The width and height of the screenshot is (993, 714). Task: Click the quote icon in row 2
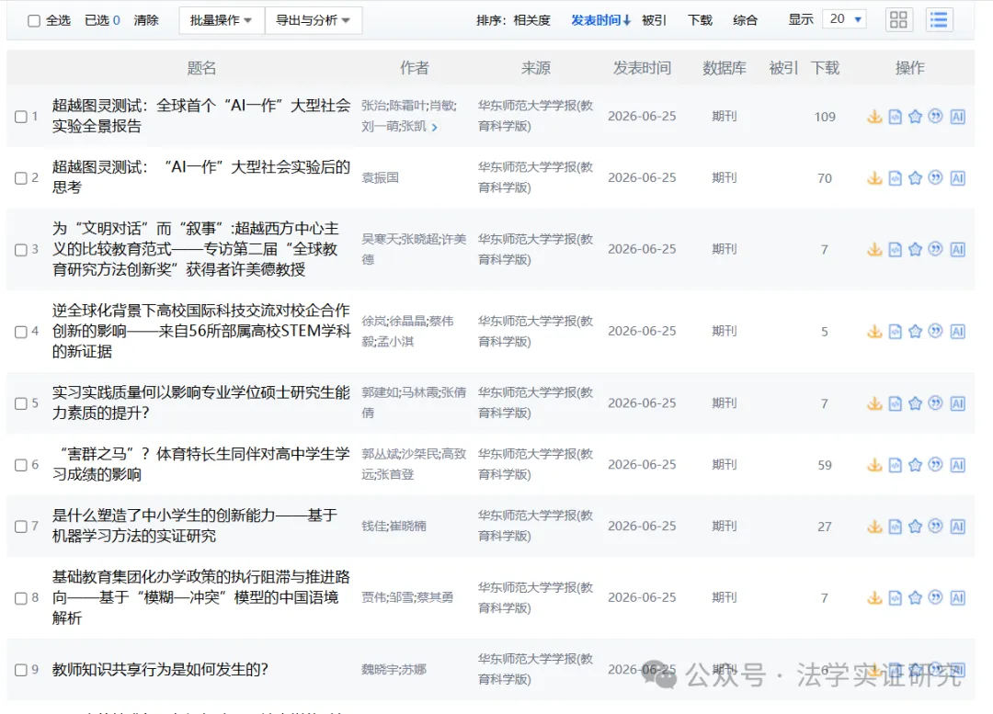935,178
